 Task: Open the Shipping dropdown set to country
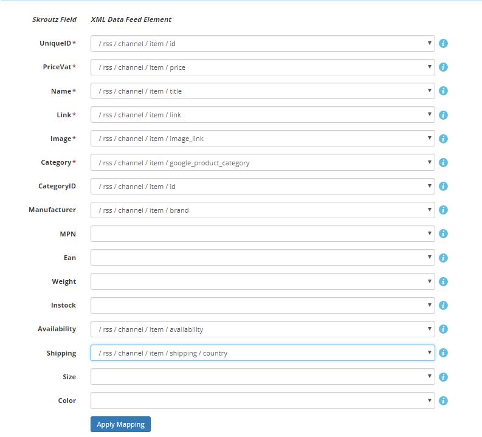tap(263, 353)
